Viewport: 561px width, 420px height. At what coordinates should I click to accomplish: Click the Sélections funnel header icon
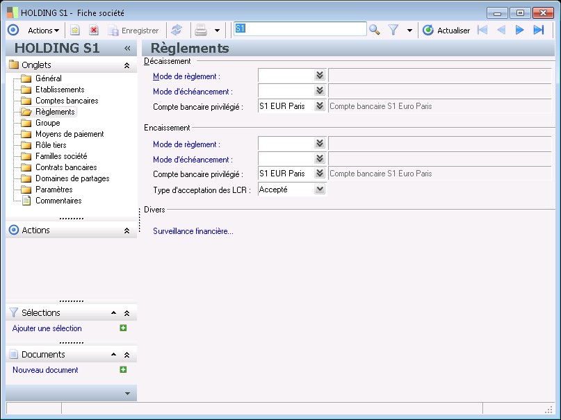click(14, 312)
